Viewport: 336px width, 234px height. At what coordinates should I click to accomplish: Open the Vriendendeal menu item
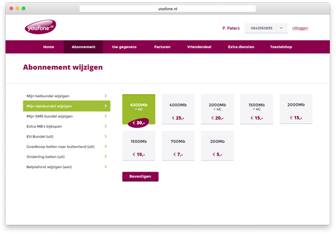tap(199, 47)
